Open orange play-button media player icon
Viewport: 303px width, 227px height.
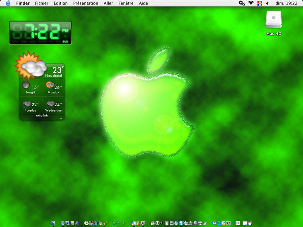(x=224, y=223)
